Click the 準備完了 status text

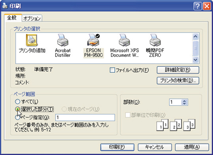pyautogui.click(x=43, y=69)
